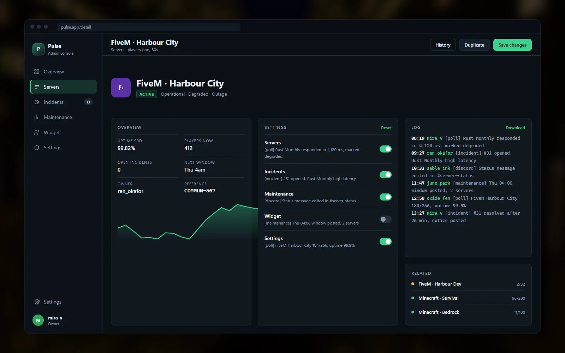Click Save changes button
Viewport: 565px width, 353px height.
(x=512, y=45)
